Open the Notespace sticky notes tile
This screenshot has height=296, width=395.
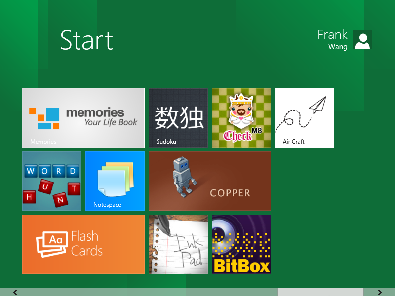tap(115, 181)
